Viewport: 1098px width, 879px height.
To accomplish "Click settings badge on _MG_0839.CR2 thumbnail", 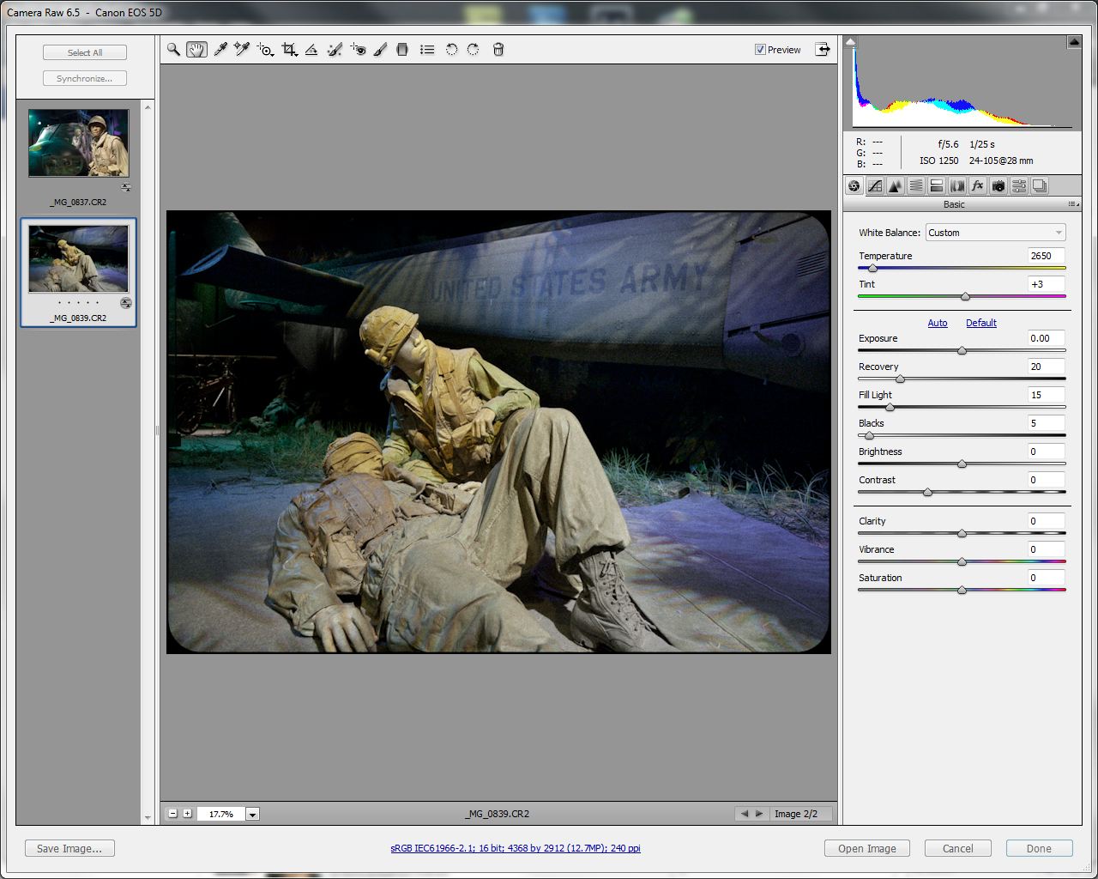I will (126, 303).
